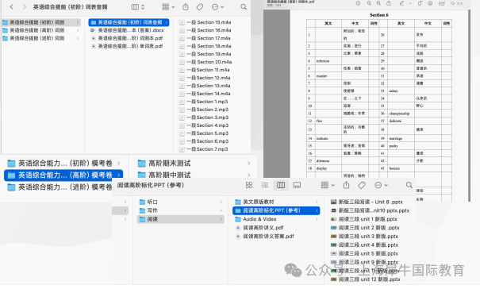Click the search icon in bottom Finder toolbar
Image resolution: width=480 pixels, height=289 pixels.
[x=409, y=185]
